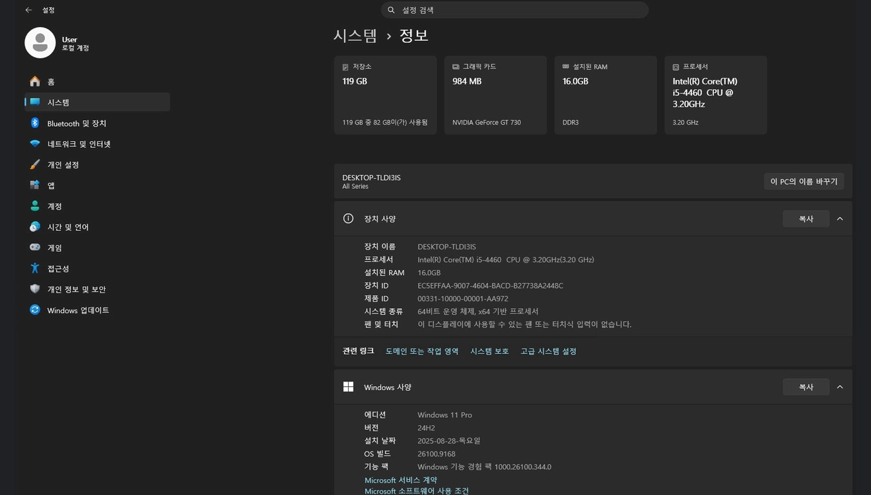Focus the 설정 검색 search field
The height and width of the screenshot is (495, 871).
[x=514, y=10]
